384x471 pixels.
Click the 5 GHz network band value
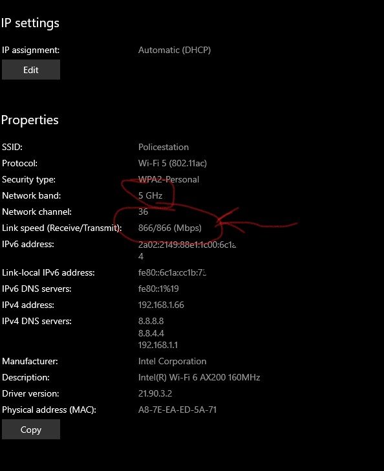[150, 195]
